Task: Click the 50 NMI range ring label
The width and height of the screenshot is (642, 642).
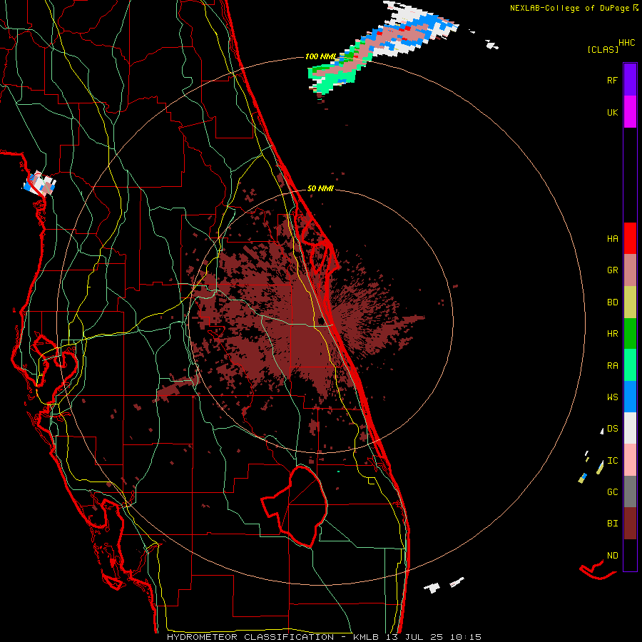Action: click(x=320, y=188)
